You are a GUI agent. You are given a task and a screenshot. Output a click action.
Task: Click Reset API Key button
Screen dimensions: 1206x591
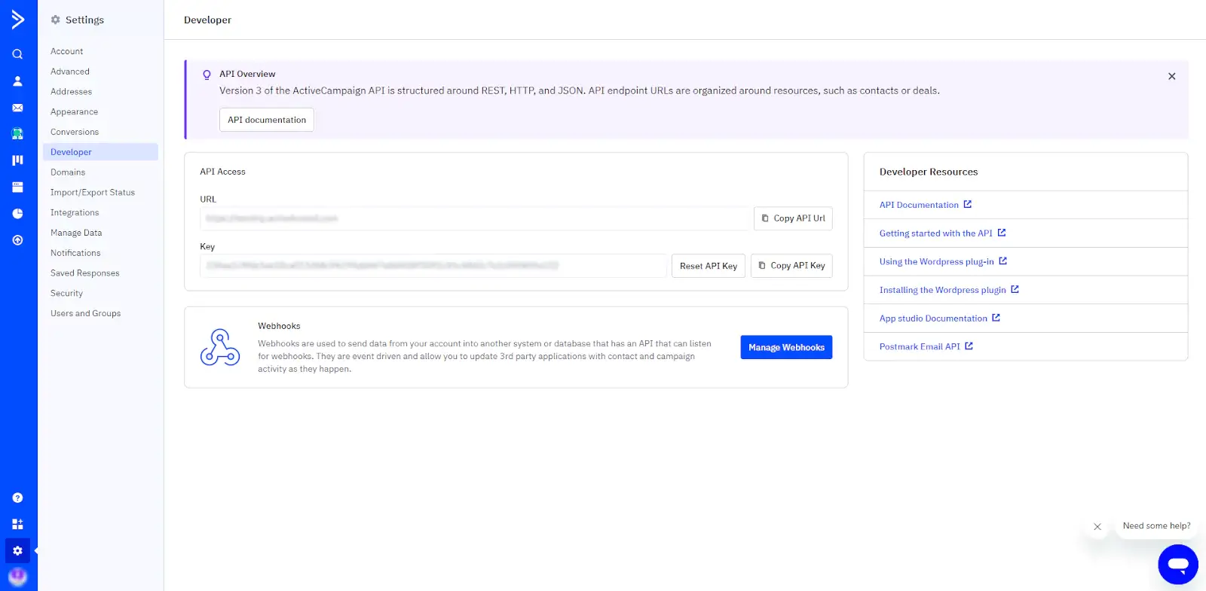pyautogui.click(x=709, y=266)
